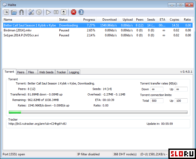Sort list by Upload column header
The width and height of the screenshot is (196, 159).
click(126, 20)
